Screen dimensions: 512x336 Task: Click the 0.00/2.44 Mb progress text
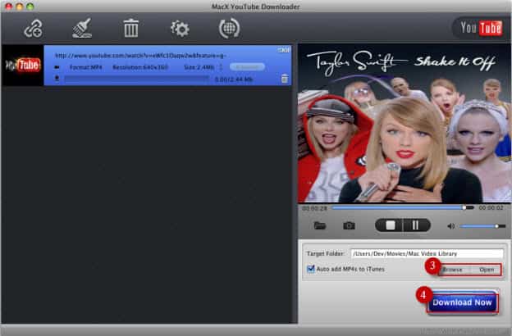234,79
